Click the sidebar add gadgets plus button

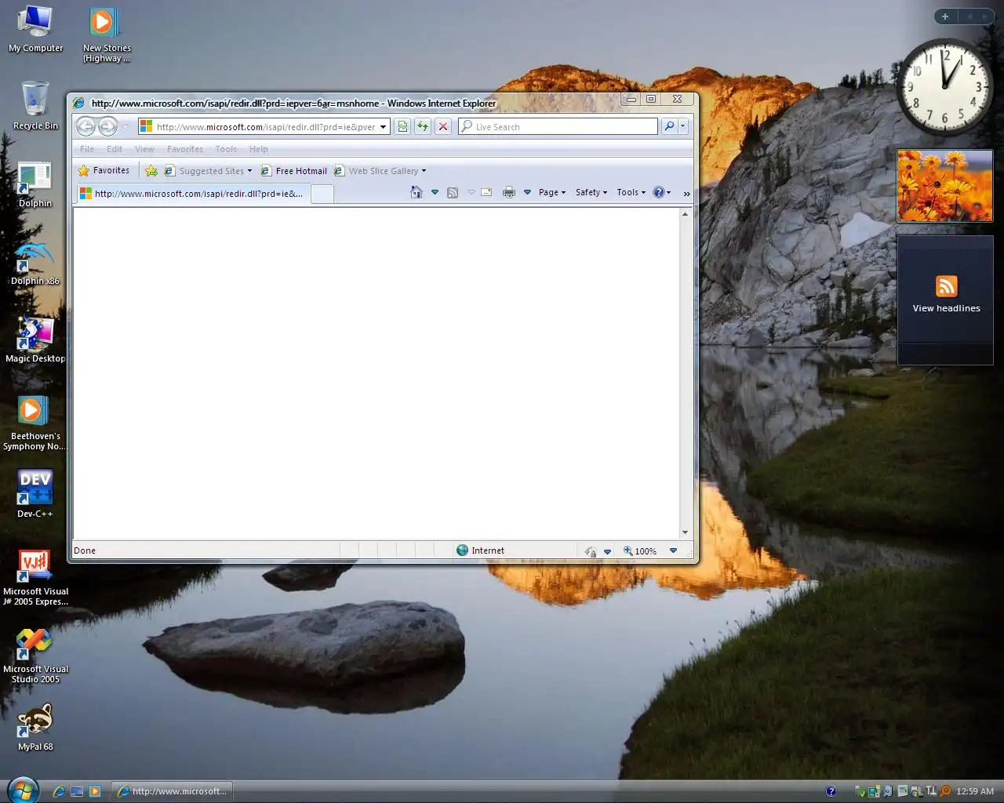pos(945,16)
